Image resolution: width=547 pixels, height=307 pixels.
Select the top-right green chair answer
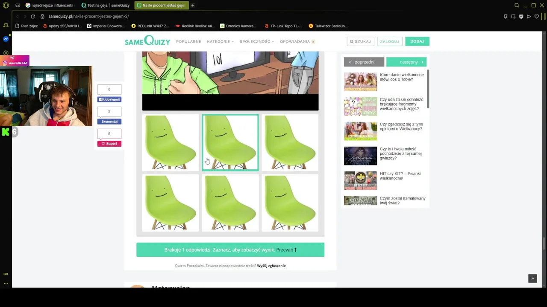tap(290, 142)
